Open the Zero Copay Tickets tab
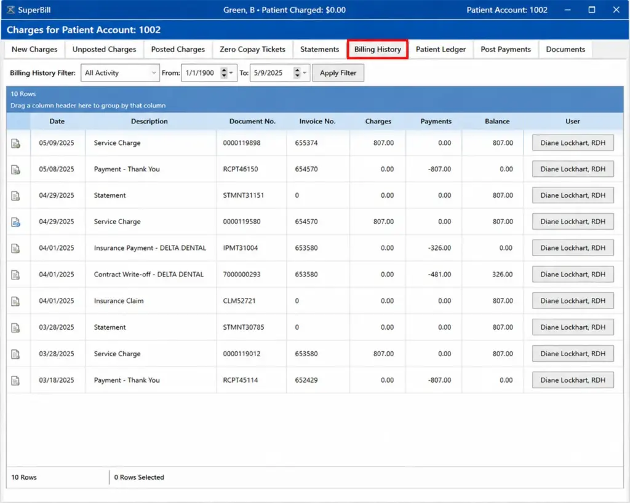 252,49
